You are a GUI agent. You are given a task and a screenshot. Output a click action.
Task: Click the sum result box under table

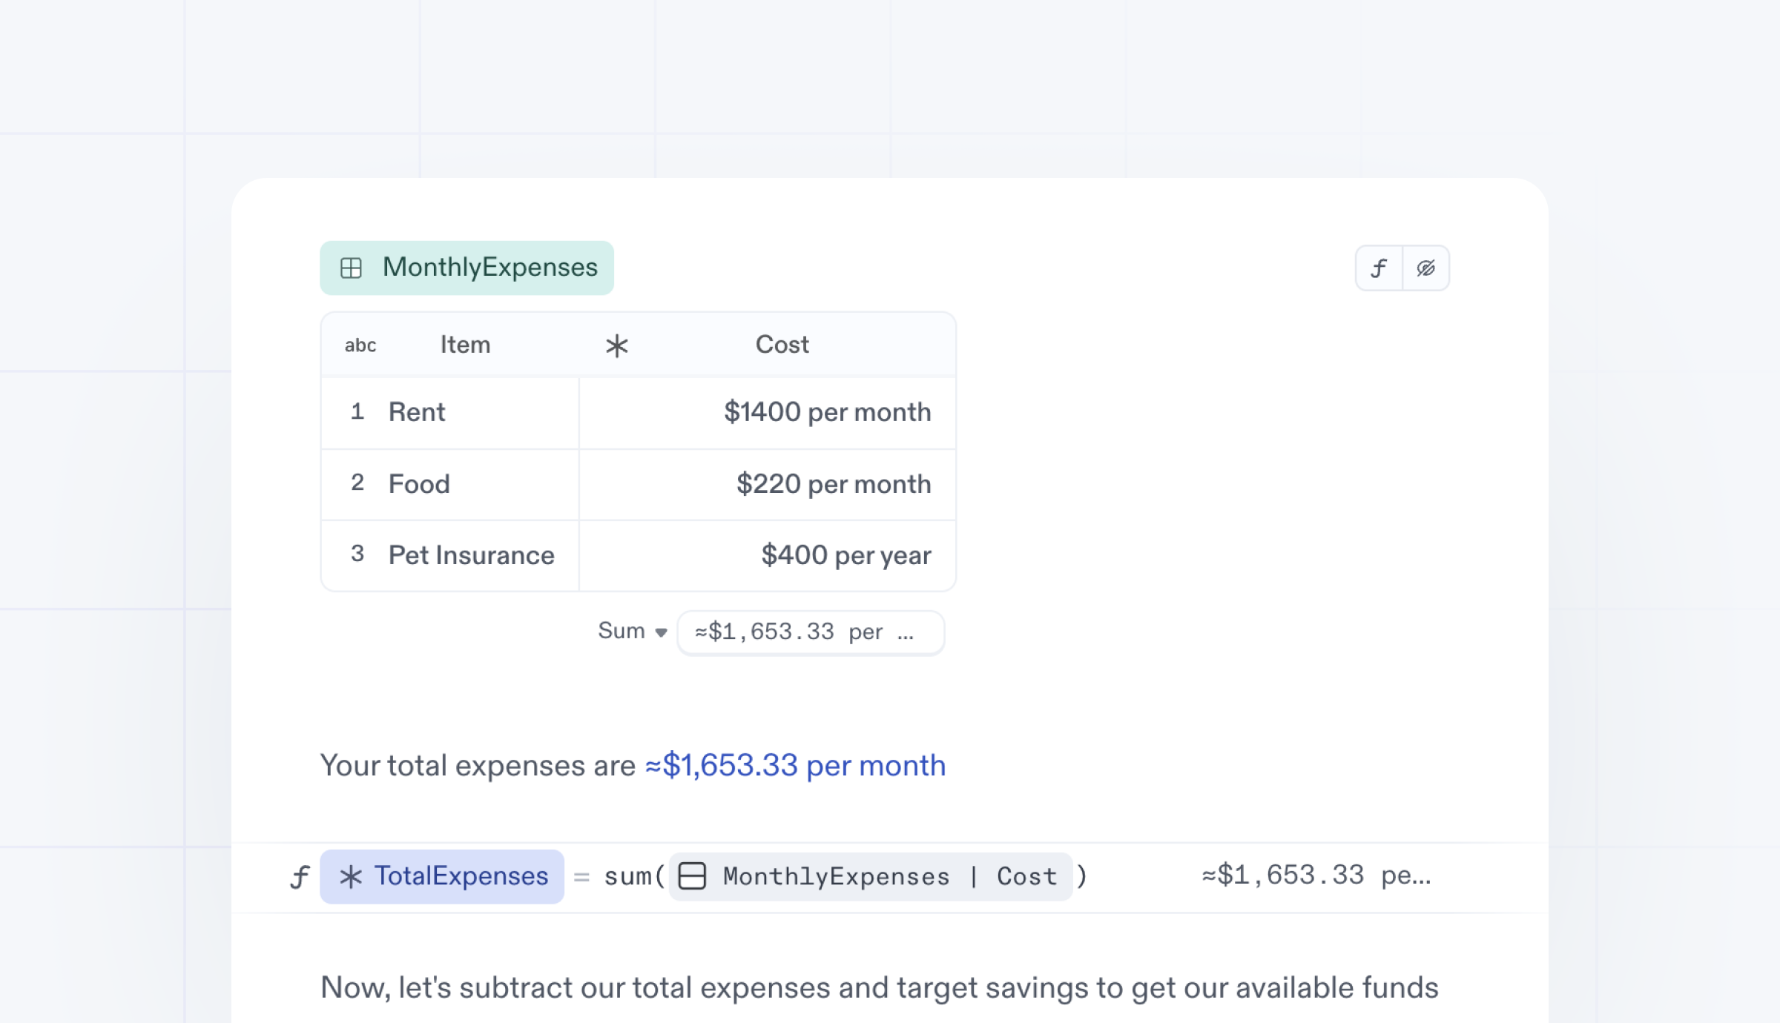(x=810, y=632)
